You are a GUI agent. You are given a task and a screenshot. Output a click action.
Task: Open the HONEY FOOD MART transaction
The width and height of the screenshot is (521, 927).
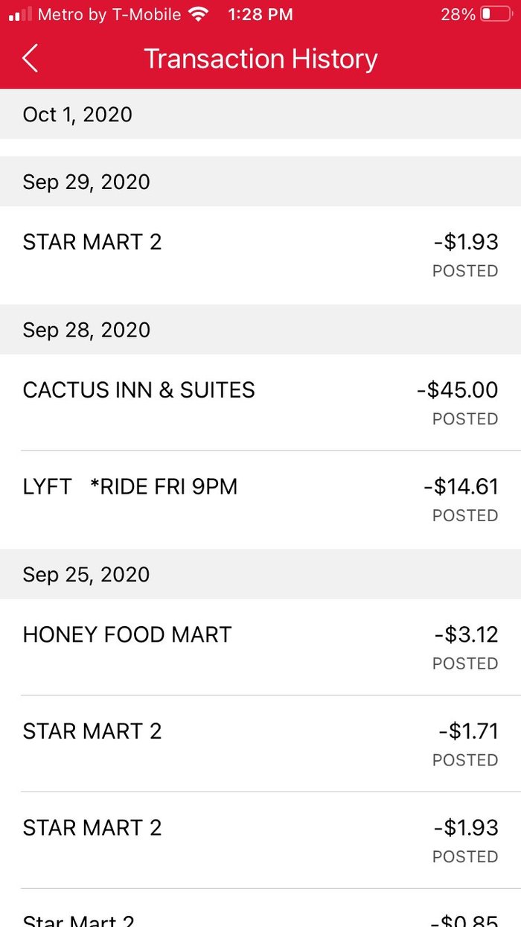260,647
